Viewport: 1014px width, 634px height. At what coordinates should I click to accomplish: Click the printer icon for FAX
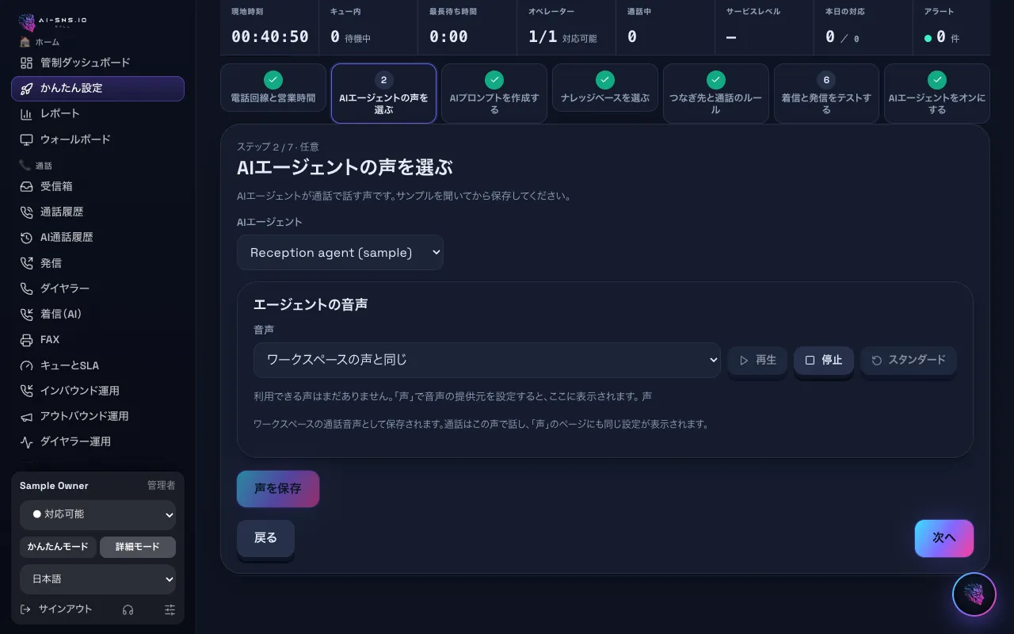(x=27, y=339)
